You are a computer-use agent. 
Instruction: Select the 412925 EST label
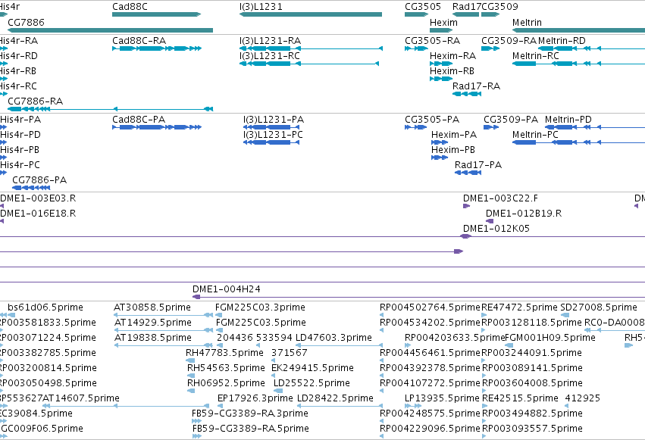pyautogui.click(x=583, y=398)
